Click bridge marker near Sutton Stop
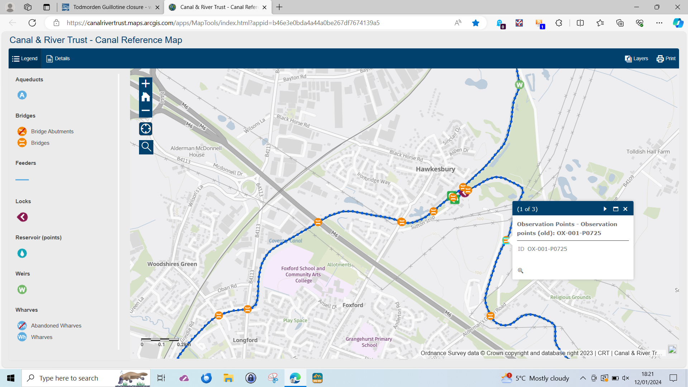The width and height of the screenshot is (688, 387). click(434, 211)
